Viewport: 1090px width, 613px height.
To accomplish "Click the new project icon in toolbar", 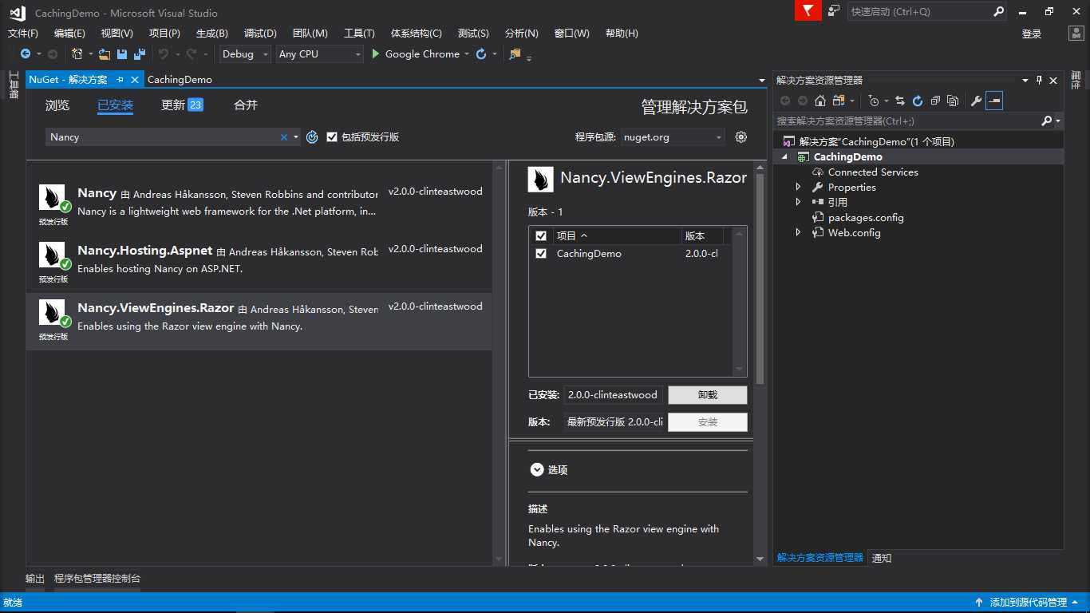I will [x=77, y=54].
